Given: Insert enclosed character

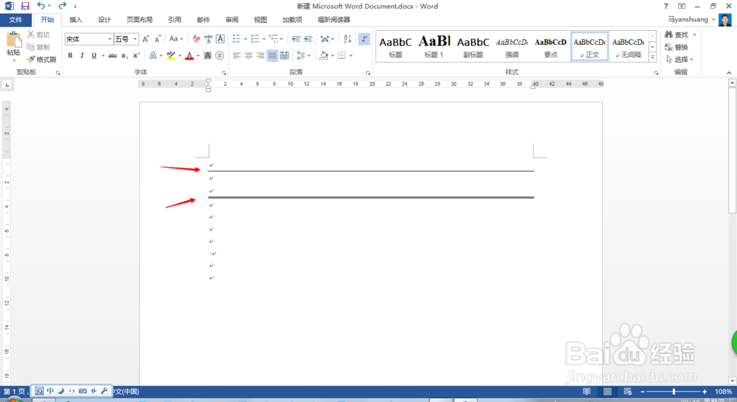Looking at the screenshot, I should (220, 55).
